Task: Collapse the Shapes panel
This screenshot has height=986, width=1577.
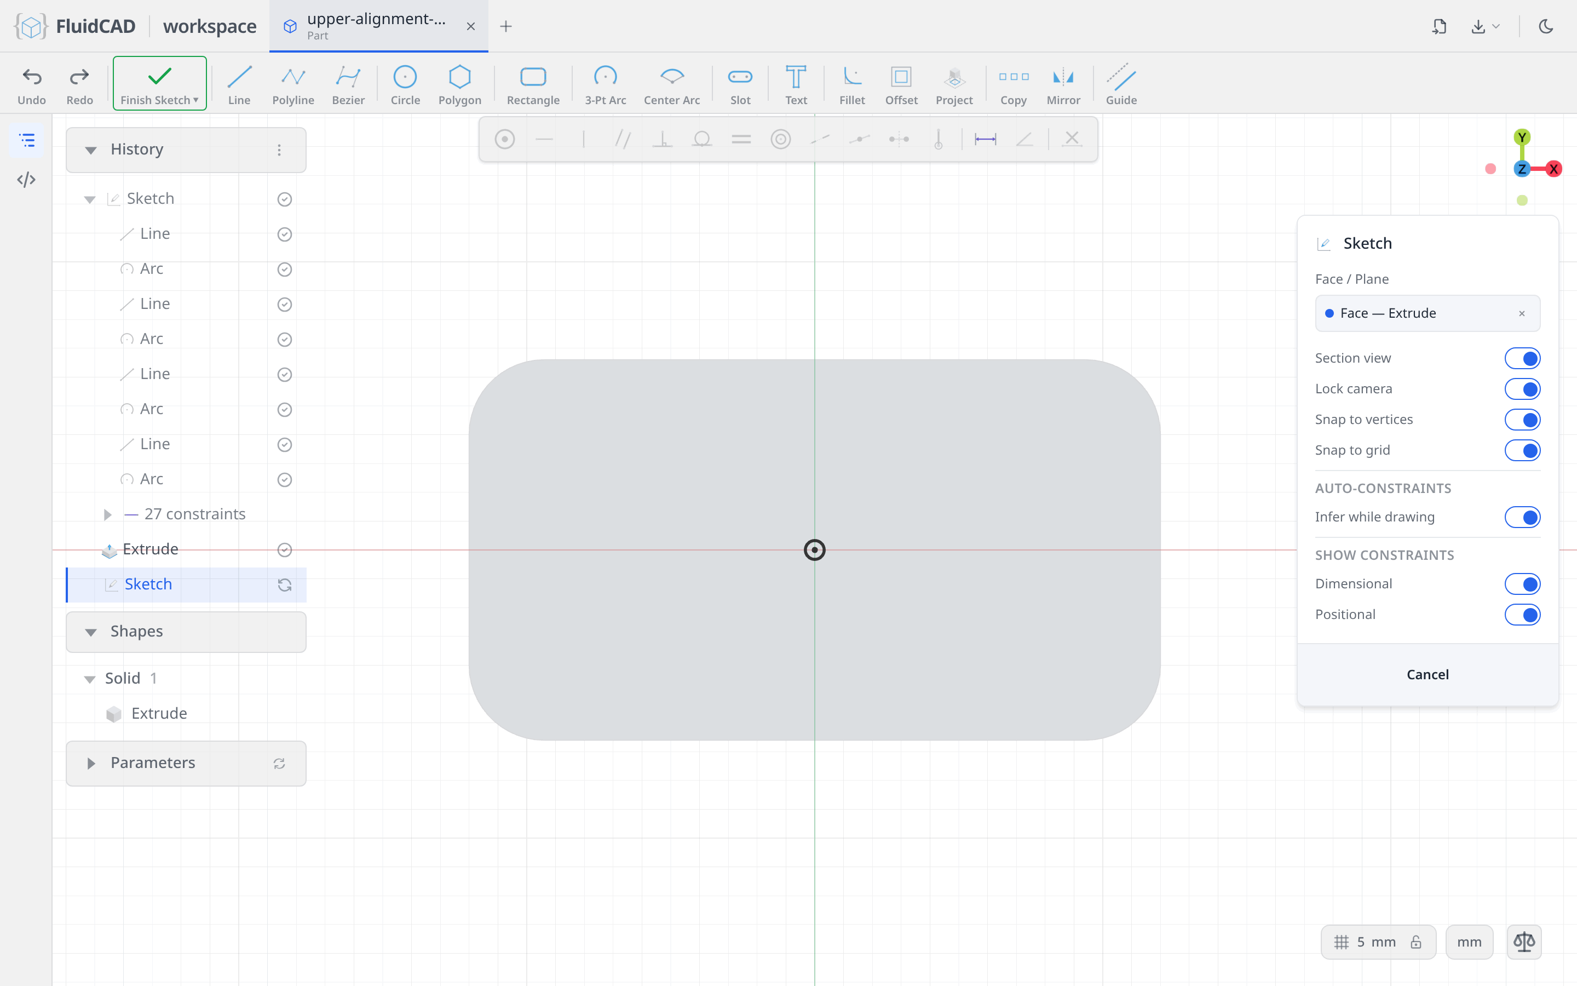Action: pyautogui.click(x=90, y=632)
